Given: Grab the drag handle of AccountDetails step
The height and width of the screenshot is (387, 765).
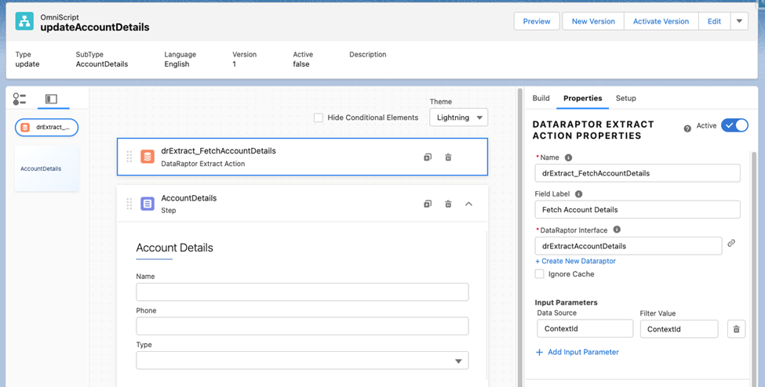Looking at the screenshot, I should pyautogui.click(x=129, y=204).
